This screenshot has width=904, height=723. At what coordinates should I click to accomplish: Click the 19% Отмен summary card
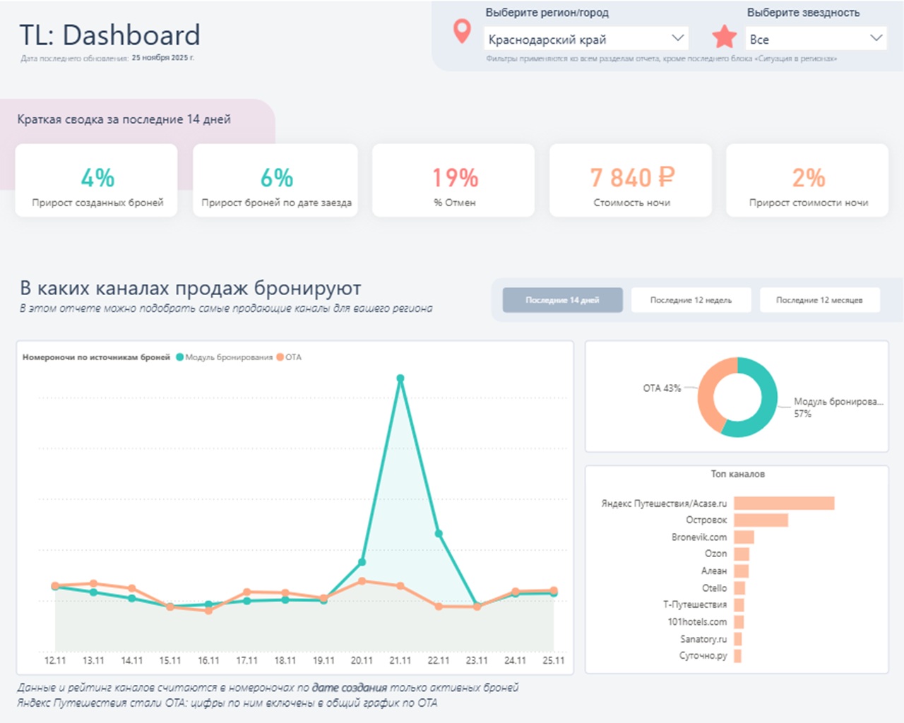pos(454,181)
